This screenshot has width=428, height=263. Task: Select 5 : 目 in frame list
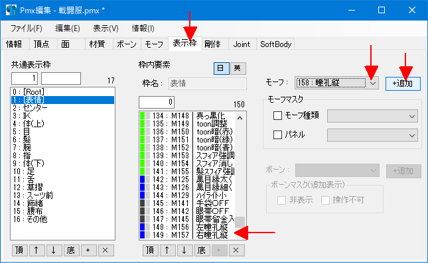[62, 132]
